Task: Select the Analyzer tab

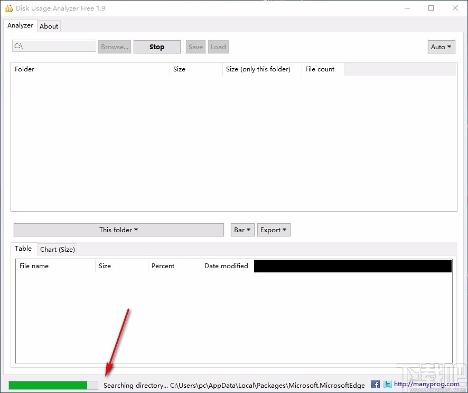Action: [x=20, y=25]
